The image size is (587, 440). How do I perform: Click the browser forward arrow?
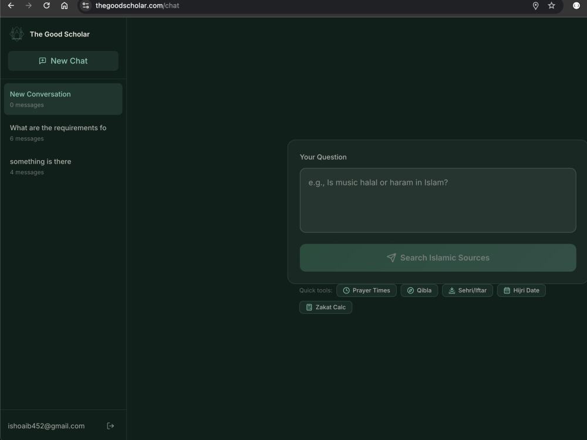click(x=29, y=6)
